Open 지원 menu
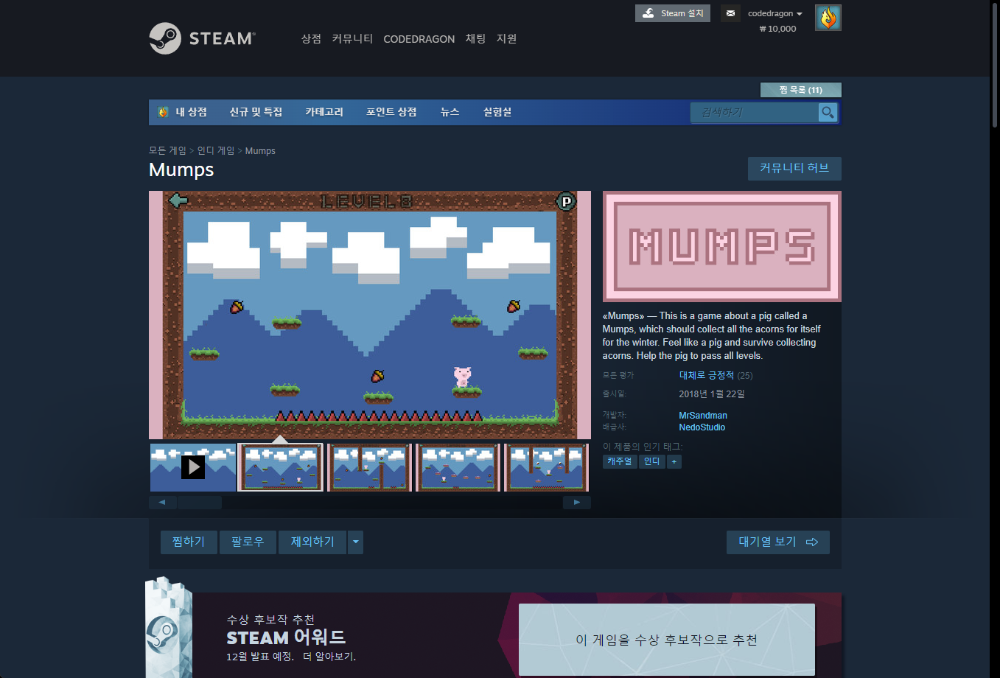This screenshot has width=1000, height=678. pyautogui.click(x=506, y=38)
